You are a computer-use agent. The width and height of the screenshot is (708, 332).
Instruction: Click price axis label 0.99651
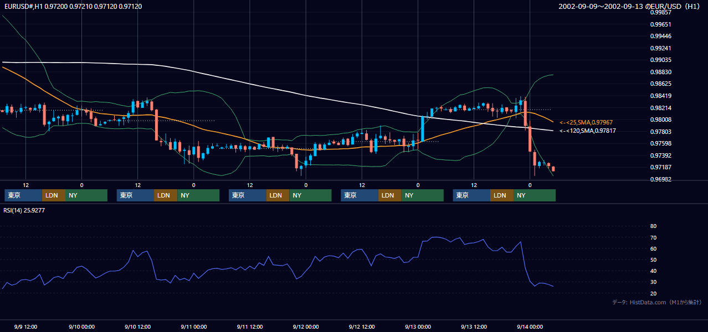pos(660,24)
